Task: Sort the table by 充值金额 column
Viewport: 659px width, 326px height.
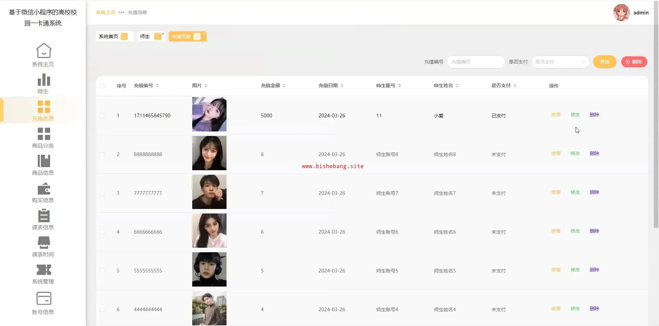Action: 284,86
